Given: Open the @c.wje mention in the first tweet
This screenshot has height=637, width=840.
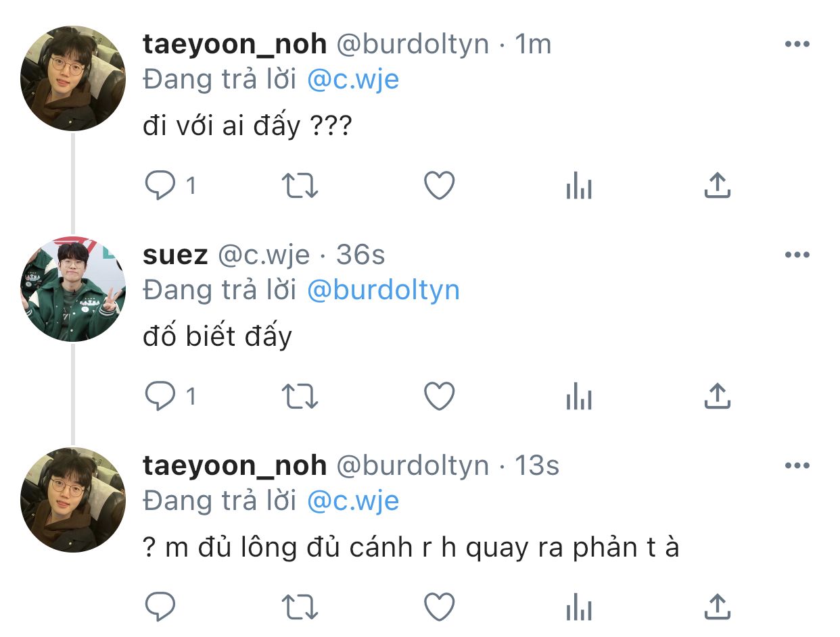Looking at the screenshot, I should 352,80.
